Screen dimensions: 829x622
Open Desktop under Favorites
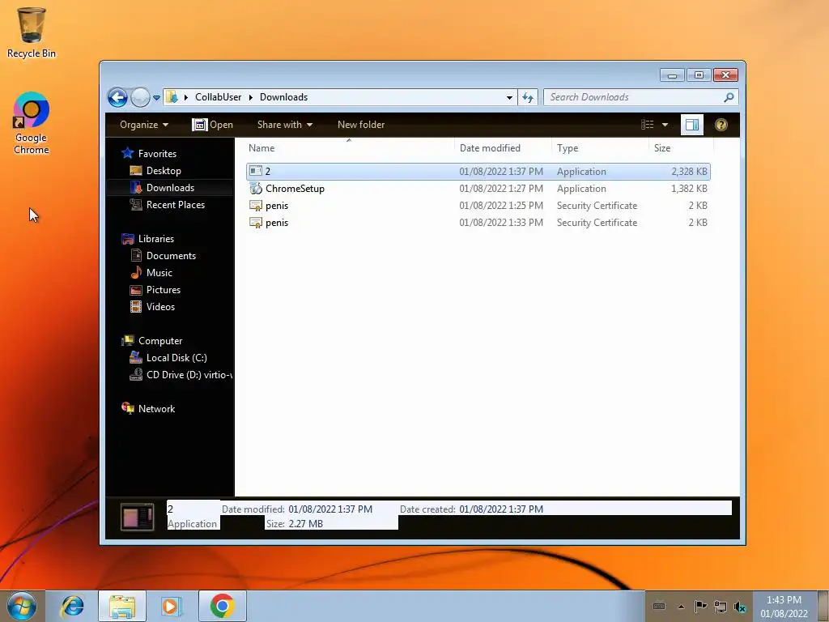164,171
